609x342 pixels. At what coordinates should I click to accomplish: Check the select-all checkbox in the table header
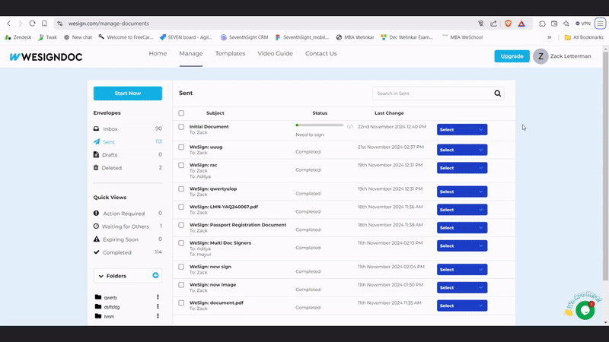pyautogui.click(x=181, y=113)
